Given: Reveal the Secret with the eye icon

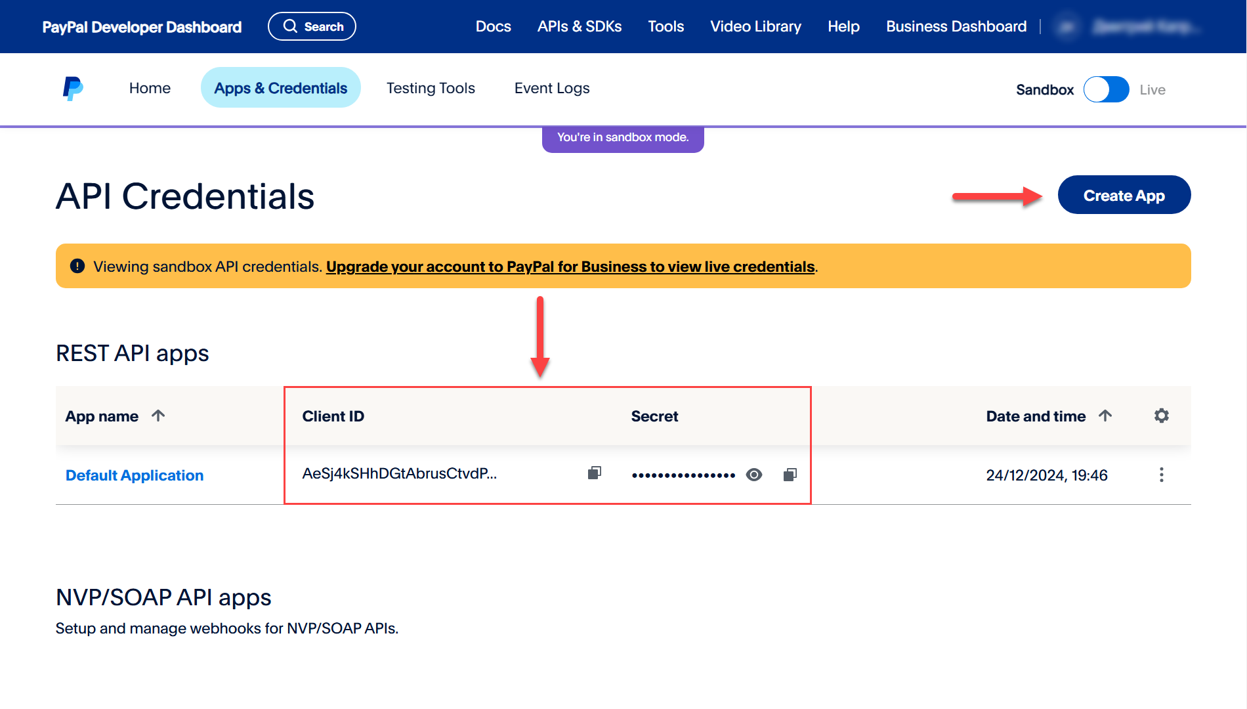Looking at the screenshot, I should pyautogui.click(x=754, y=475).
